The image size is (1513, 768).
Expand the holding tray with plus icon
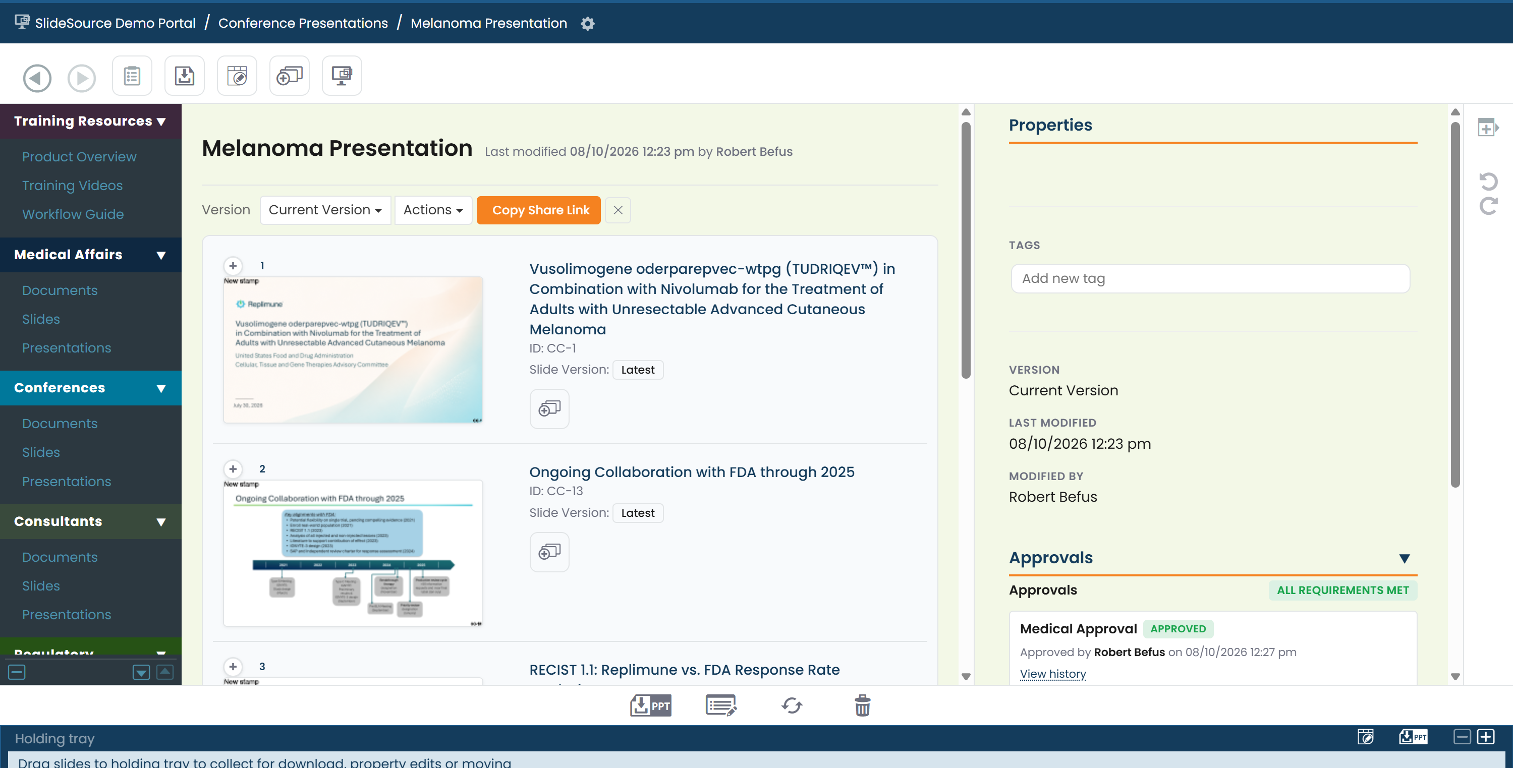[x=1486, y=736]
